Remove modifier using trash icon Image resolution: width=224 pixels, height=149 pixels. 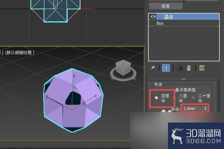pos(189,68)
